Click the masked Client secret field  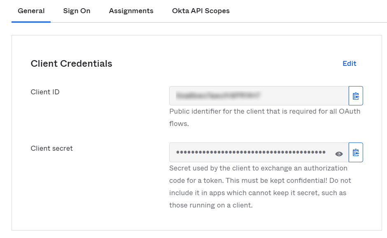[259, 152]
